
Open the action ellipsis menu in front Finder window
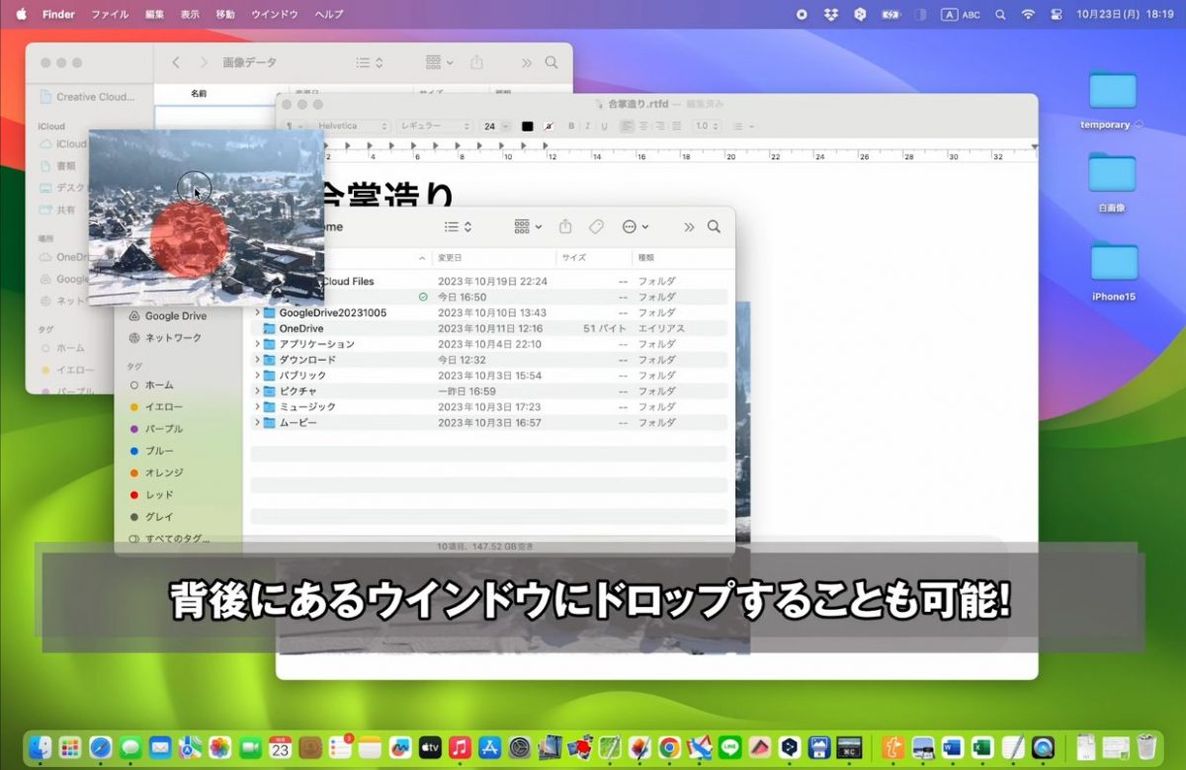(x=635, y=226)
